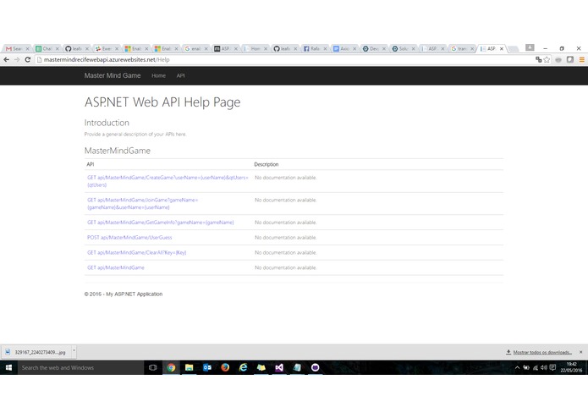This screenshot has width=588, height=418.
Task: Open Task View in the taskbar
Action: pos(152,367)
